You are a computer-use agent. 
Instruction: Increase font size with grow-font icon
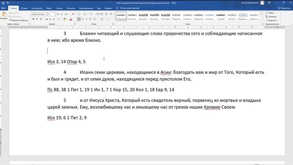tap(58, 14)
